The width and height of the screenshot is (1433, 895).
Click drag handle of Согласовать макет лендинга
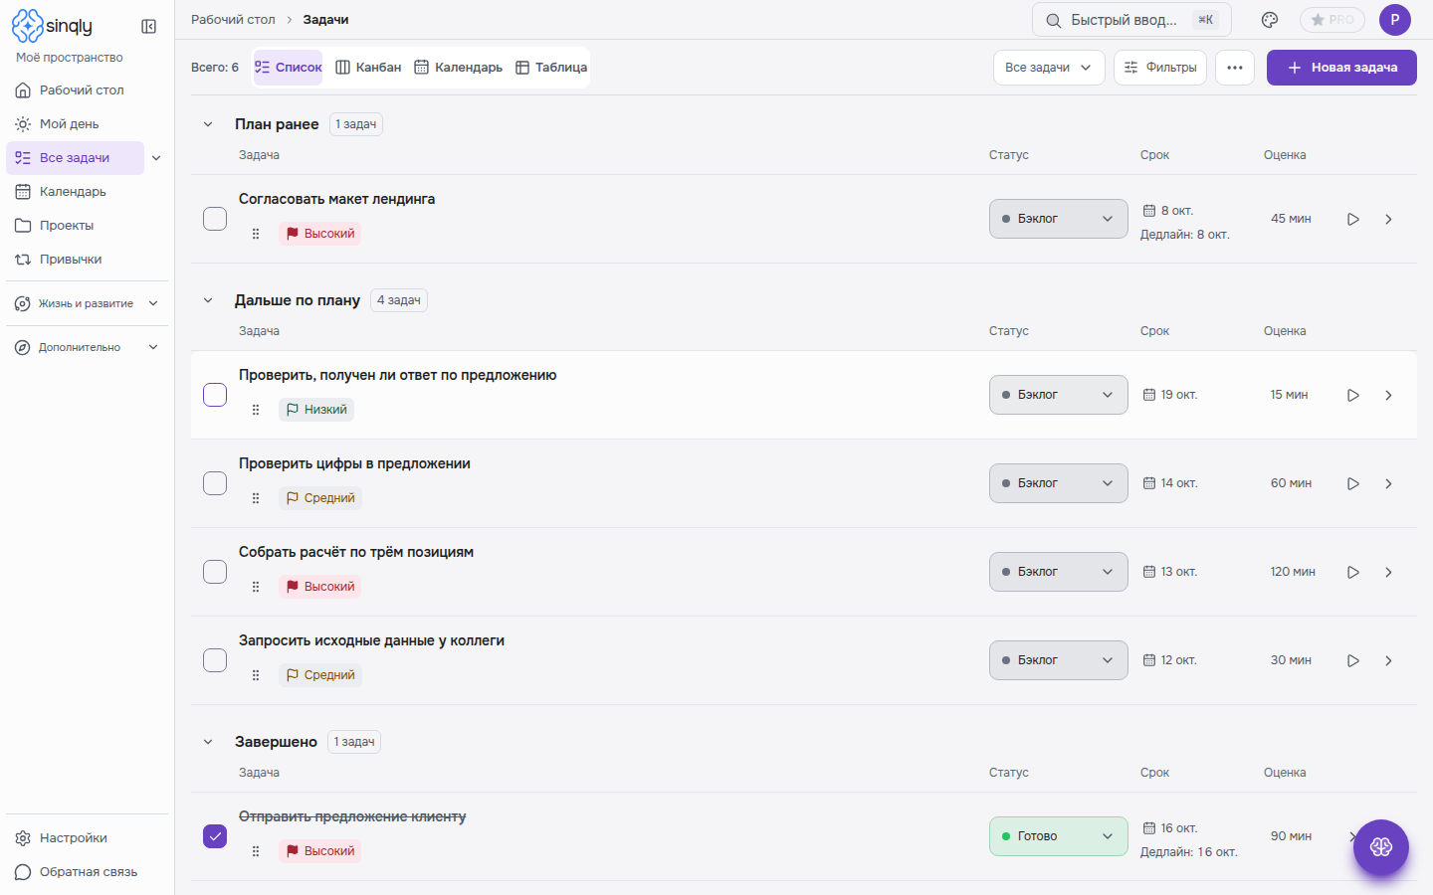pyautogui.click(x=256, y=234)
